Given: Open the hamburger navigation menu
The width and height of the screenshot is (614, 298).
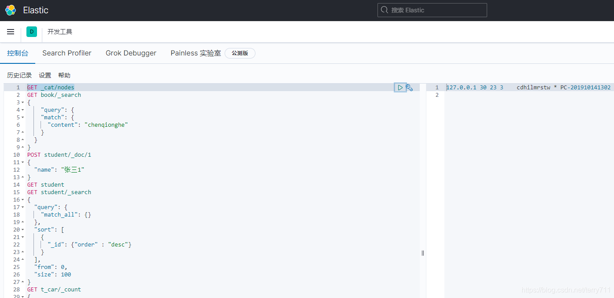Looking at the screenshot, I should click(x=11, y=32).
